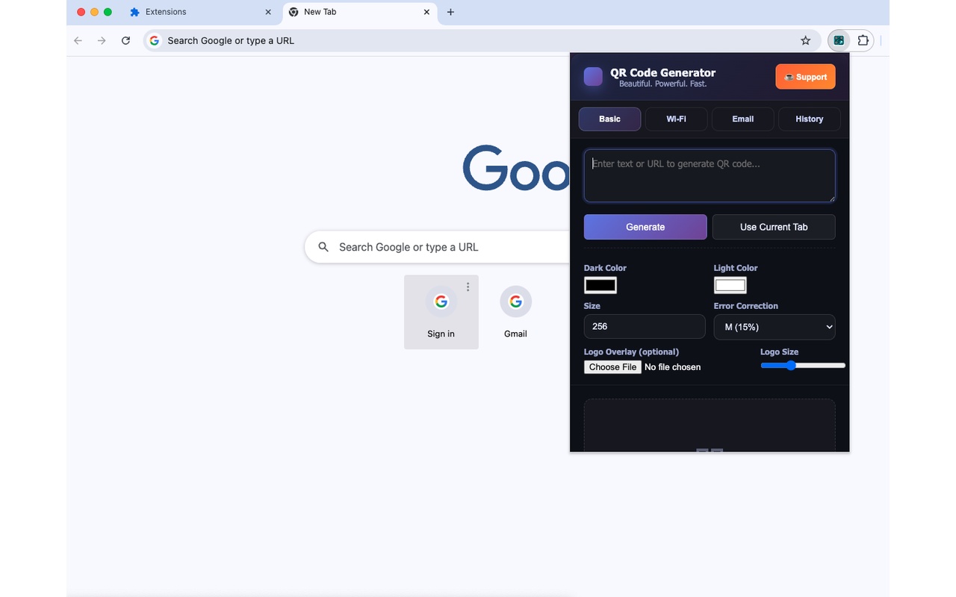Click the Use Current Tab button
This screenshot has height=597, width=956.
774,227
